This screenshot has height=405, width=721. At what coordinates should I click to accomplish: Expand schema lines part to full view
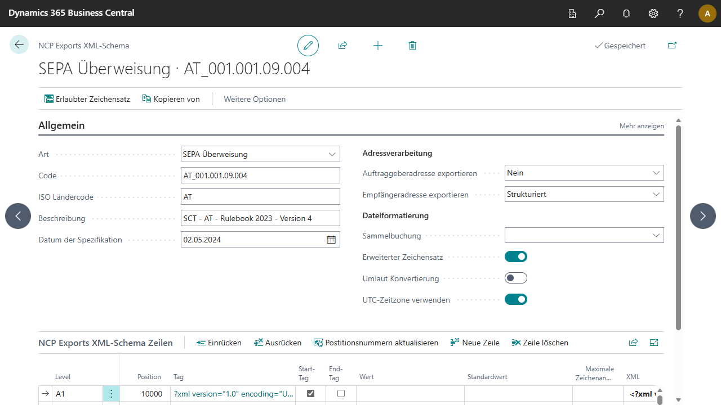coord(654,343)
